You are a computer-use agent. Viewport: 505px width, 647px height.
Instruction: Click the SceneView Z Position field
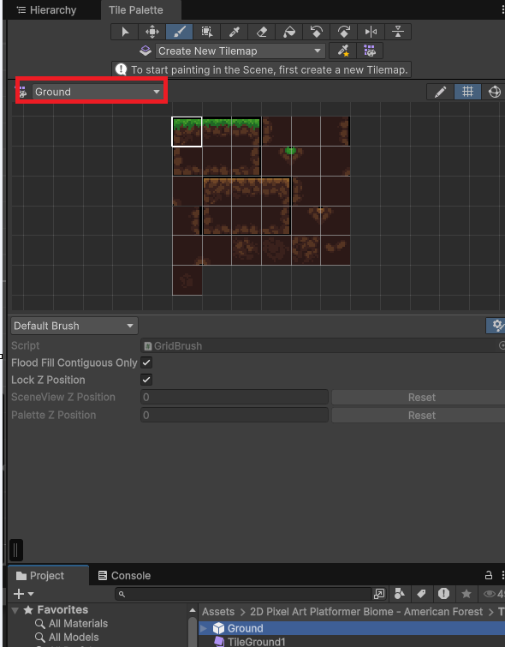tap(235, 398)
